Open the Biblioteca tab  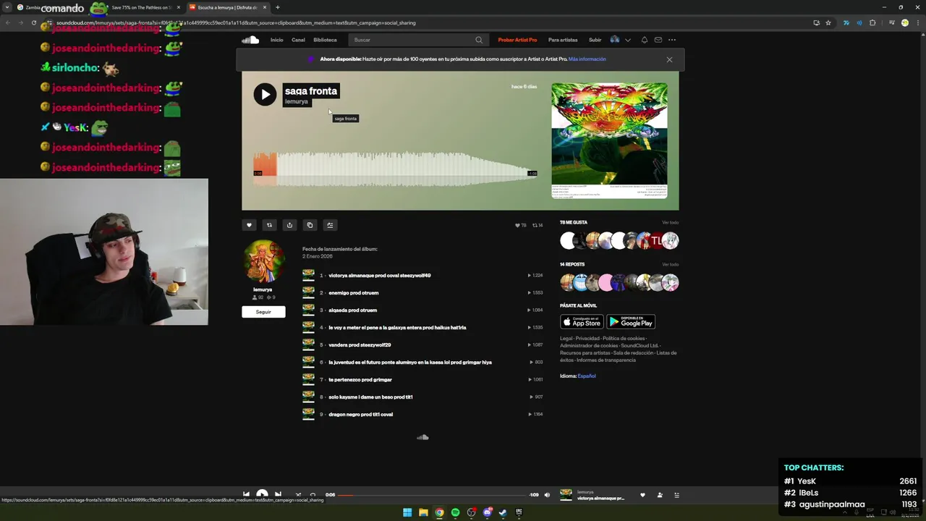pos(325,40)
